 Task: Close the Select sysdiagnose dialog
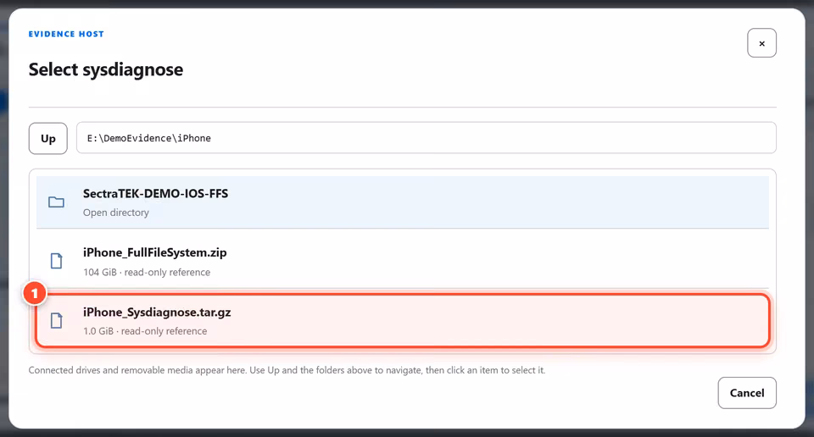click(x=761, y=43)
